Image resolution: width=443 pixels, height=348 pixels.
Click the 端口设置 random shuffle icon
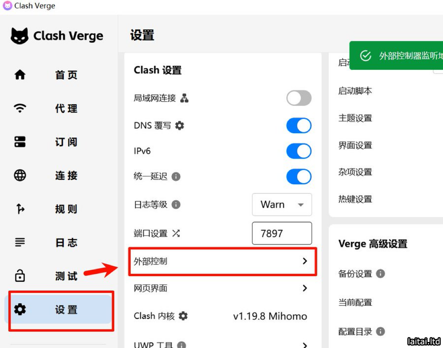point(176,233)
